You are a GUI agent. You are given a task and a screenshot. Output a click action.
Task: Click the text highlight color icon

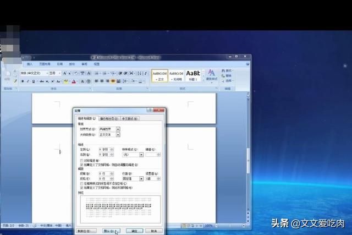pos(65,81)
